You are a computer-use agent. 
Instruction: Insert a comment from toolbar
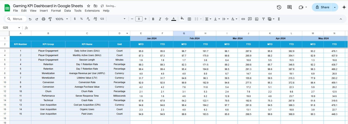click(250, 19)
